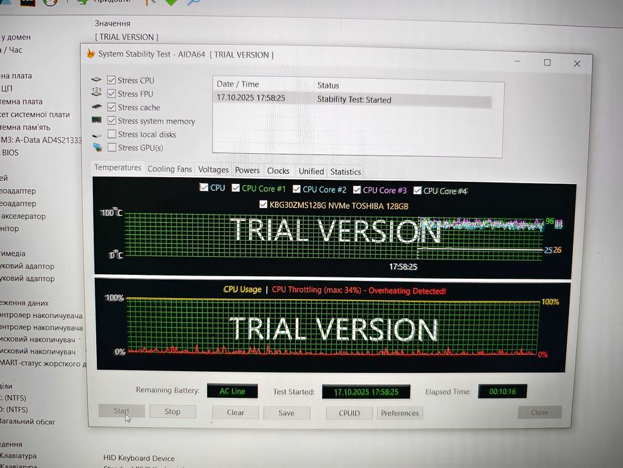
Task: Toggle the CPU temperature graph checkbox
Action: coord(204,187)
